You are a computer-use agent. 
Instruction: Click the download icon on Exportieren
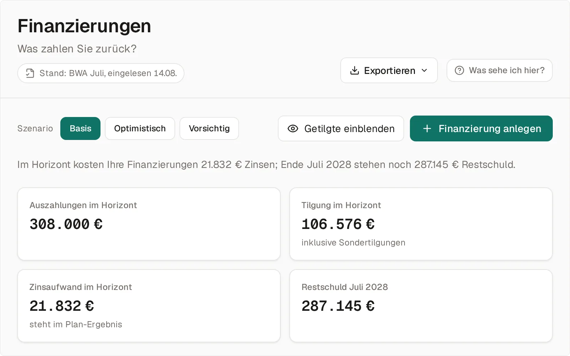[x=354, y=70]
